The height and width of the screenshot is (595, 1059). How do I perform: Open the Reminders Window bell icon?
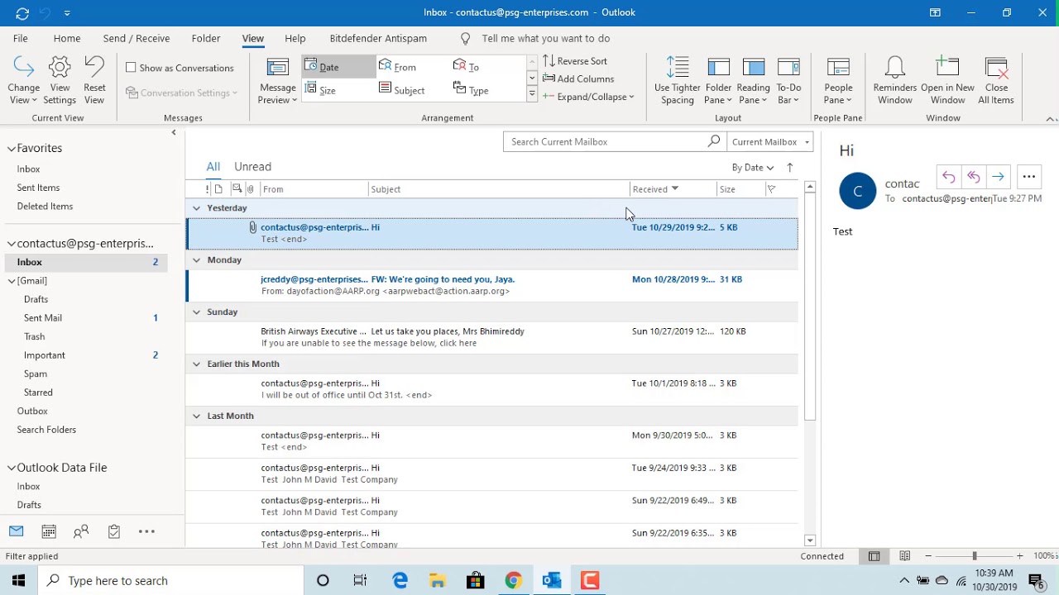pyautogui.click(x=894, y=68)
